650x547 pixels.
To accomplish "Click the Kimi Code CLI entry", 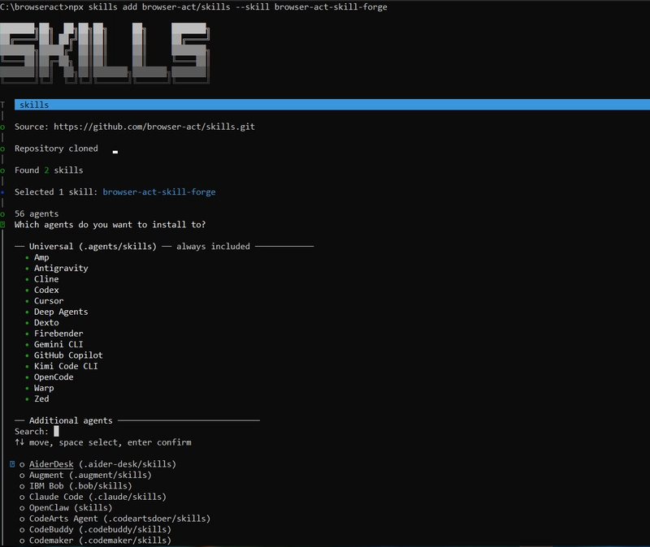I will tap(66, 366).
